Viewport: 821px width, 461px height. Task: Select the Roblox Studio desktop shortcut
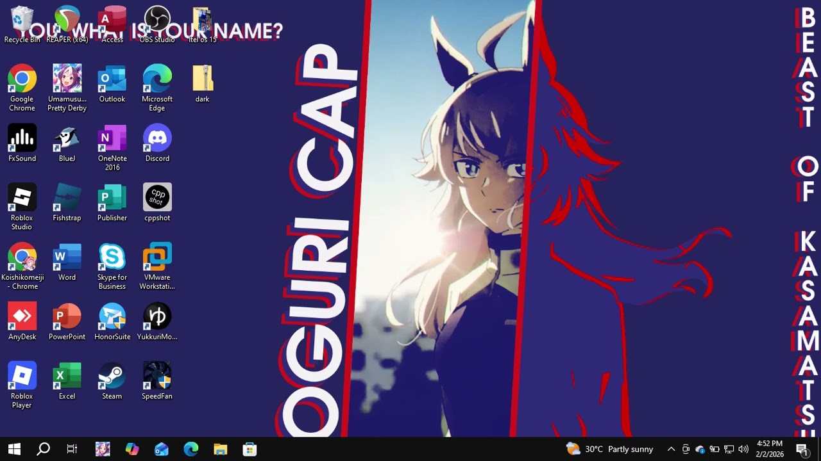[22, 207]
